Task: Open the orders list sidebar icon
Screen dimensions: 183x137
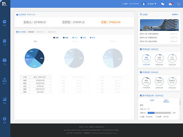Action: (x=5, y=41)
